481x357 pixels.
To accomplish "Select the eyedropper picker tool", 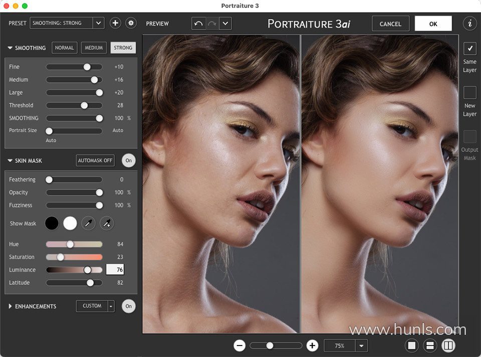I will point(89,224).
